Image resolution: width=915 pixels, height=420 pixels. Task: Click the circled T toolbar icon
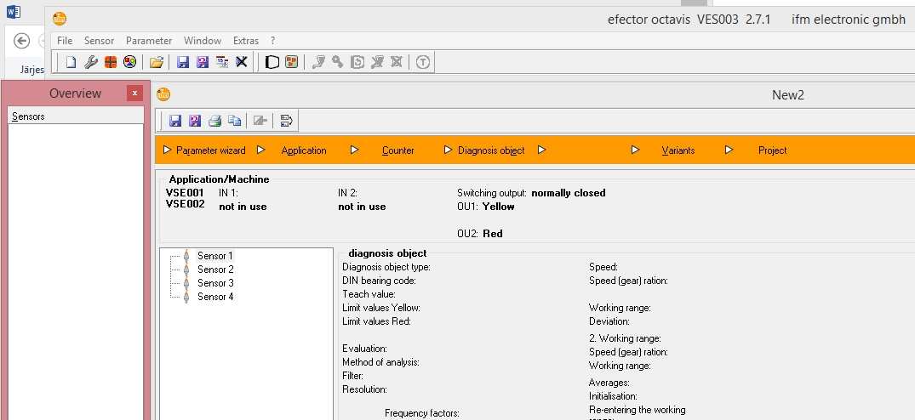423,62
